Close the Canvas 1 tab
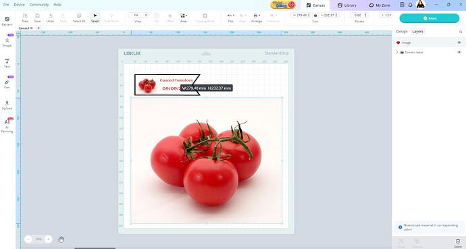 (32, 28)
